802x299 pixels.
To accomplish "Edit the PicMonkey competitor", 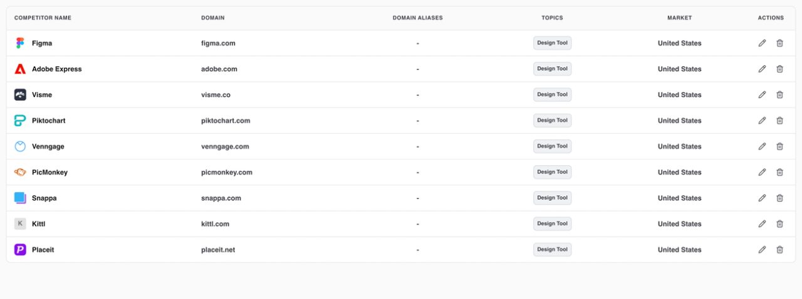I will click(x=762, y=172).
